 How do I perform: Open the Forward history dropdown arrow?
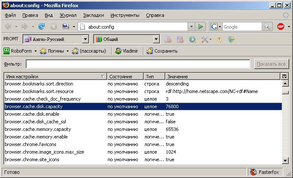pos(33,27)
